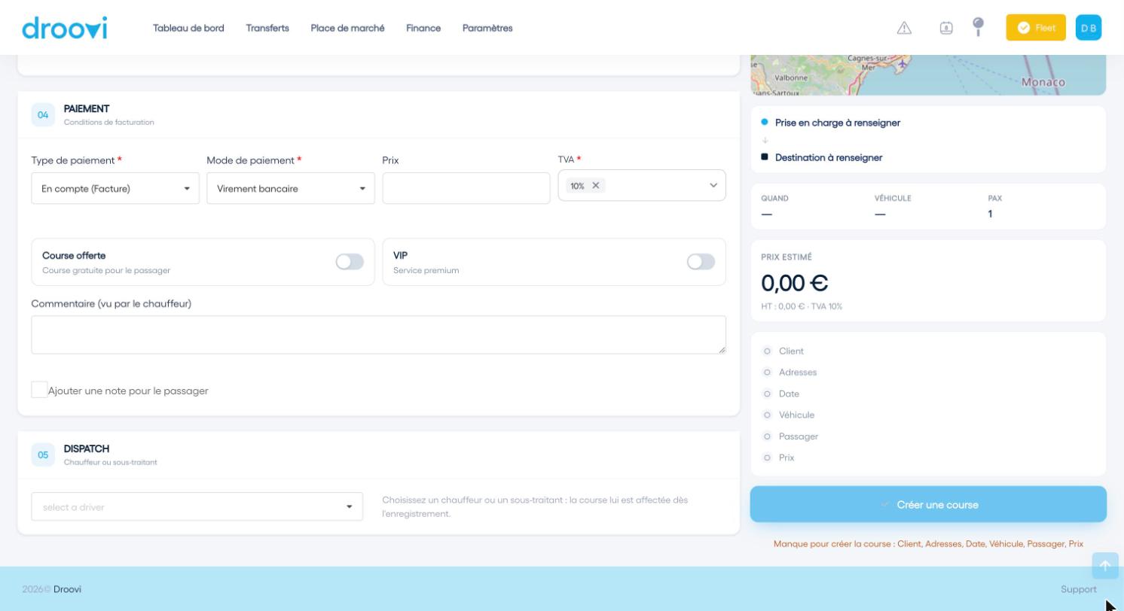Open the warning alerts triangle icon

pos(904,28)
